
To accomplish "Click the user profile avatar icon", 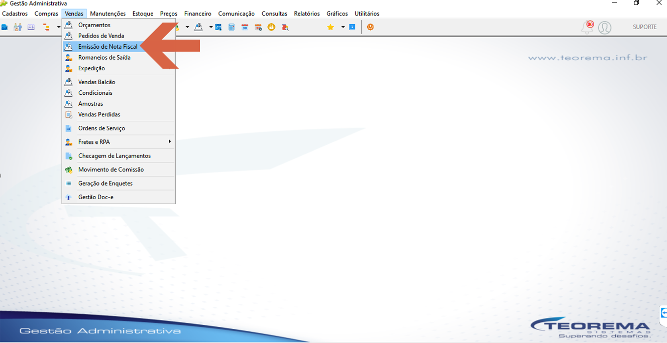I will (605, 28).
